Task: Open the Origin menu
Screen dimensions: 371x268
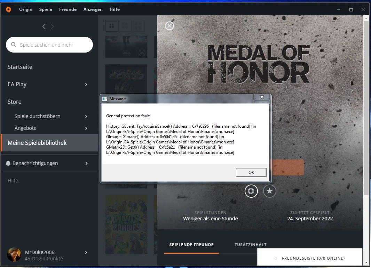Action: 25,9
